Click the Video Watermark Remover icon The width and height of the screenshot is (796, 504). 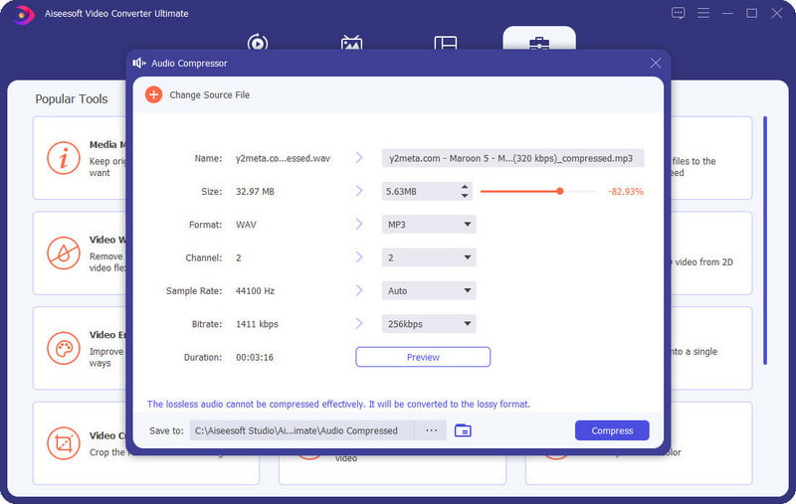tap(64, 252)
